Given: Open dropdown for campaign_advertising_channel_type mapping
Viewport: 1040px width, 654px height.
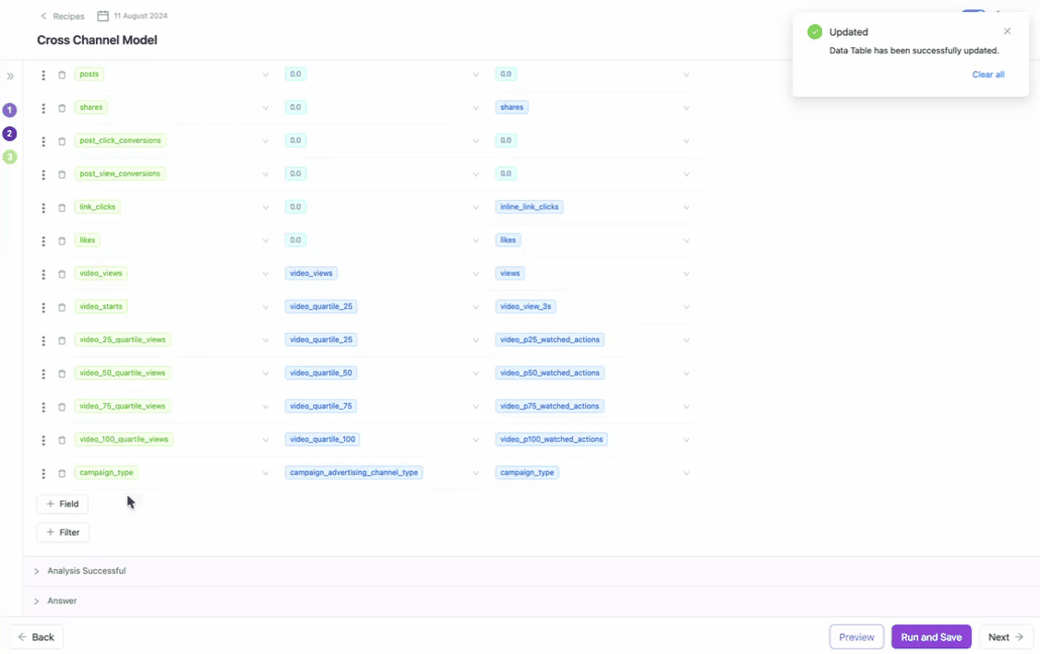Looking at the screenshot, I should click(x=476, y=473).
